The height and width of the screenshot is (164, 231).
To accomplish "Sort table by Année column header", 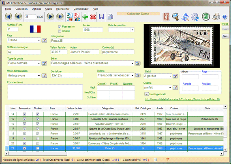I will coord(160,109).
